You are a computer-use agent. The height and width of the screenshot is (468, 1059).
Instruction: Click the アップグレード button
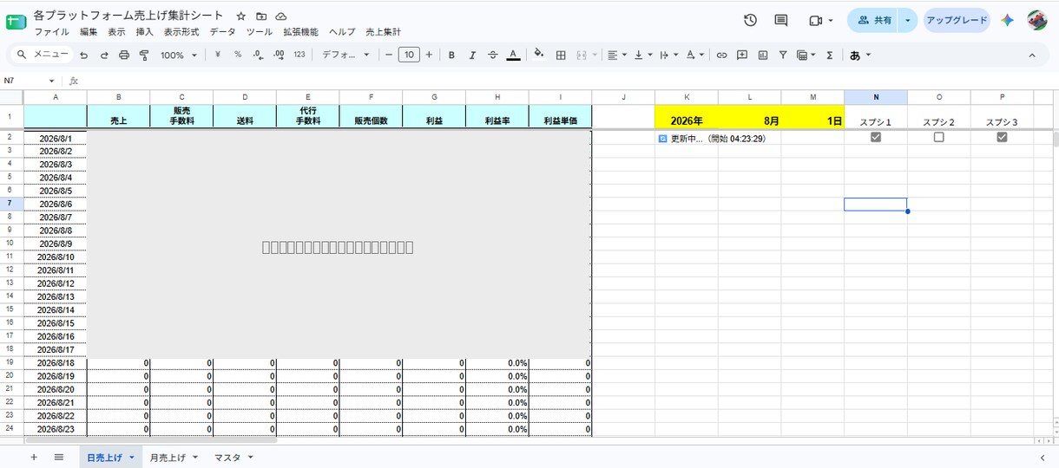pos(956,20)
